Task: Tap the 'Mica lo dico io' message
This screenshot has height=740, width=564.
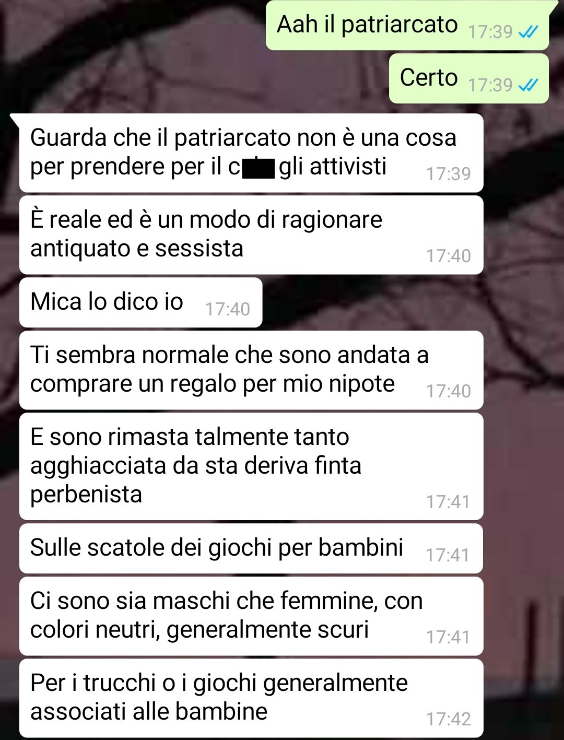Action: tap(140, 302)
